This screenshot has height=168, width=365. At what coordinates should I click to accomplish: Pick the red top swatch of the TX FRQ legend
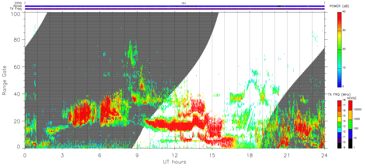(339, 103)
